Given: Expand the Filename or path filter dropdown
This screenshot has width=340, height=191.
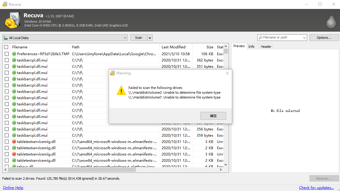Looking at the screenshot, I should tap(304, 38).
